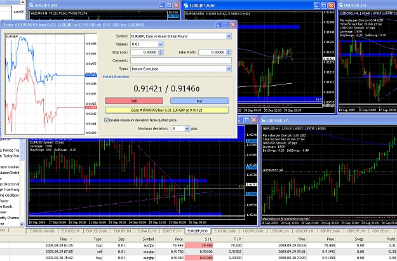The image size is (397, 261).
Task: Click the 2009.09.30 15:42 trade time
Action: pos(59,258)
